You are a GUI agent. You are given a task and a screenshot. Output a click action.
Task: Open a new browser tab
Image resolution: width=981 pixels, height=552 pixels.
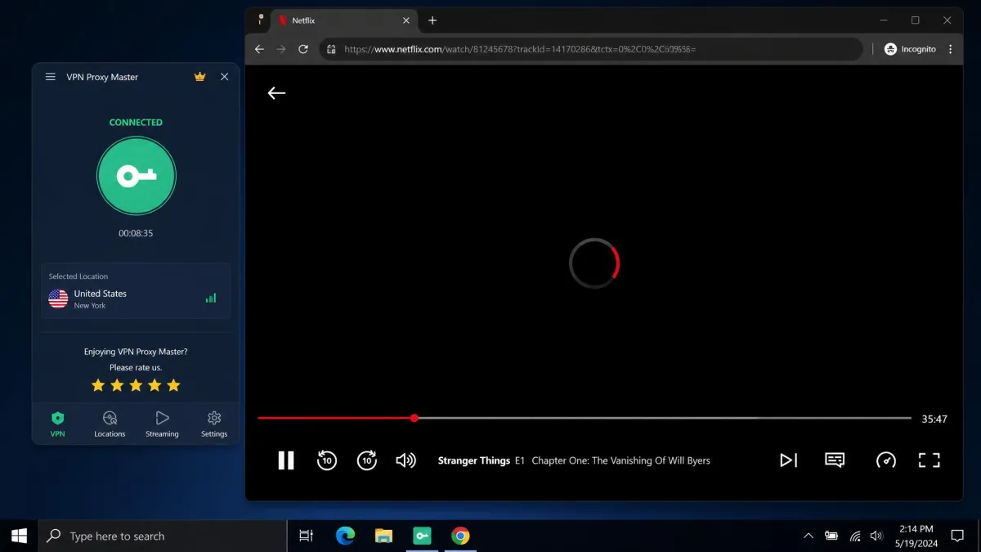(x=432, y=20)
